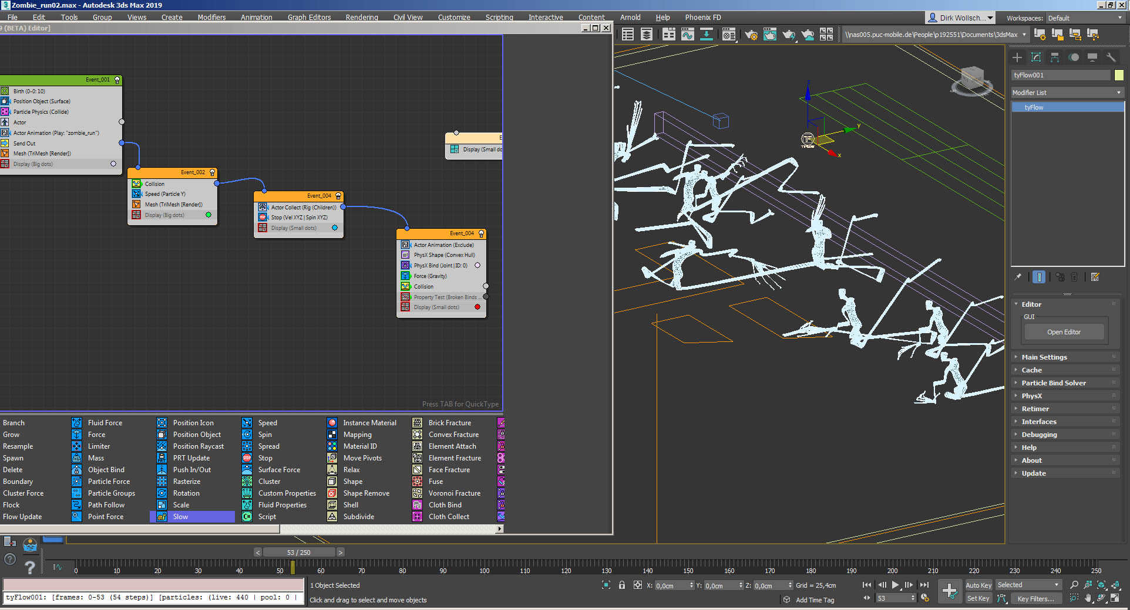1130x610 pixels.
Task: Toggle Event_002 lightbulb enable icon
Action: pyautogui.click(x=213, y=172)
